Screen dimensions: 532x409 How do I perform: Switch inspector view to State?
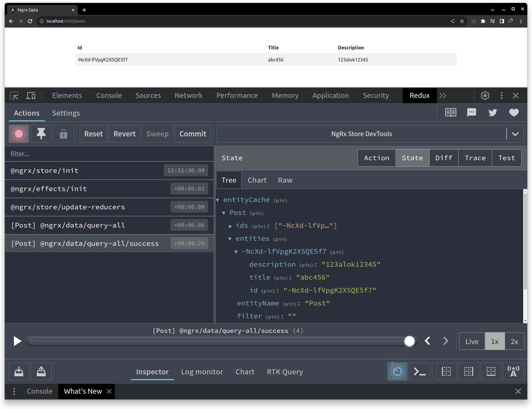click(x=412, y=158)
